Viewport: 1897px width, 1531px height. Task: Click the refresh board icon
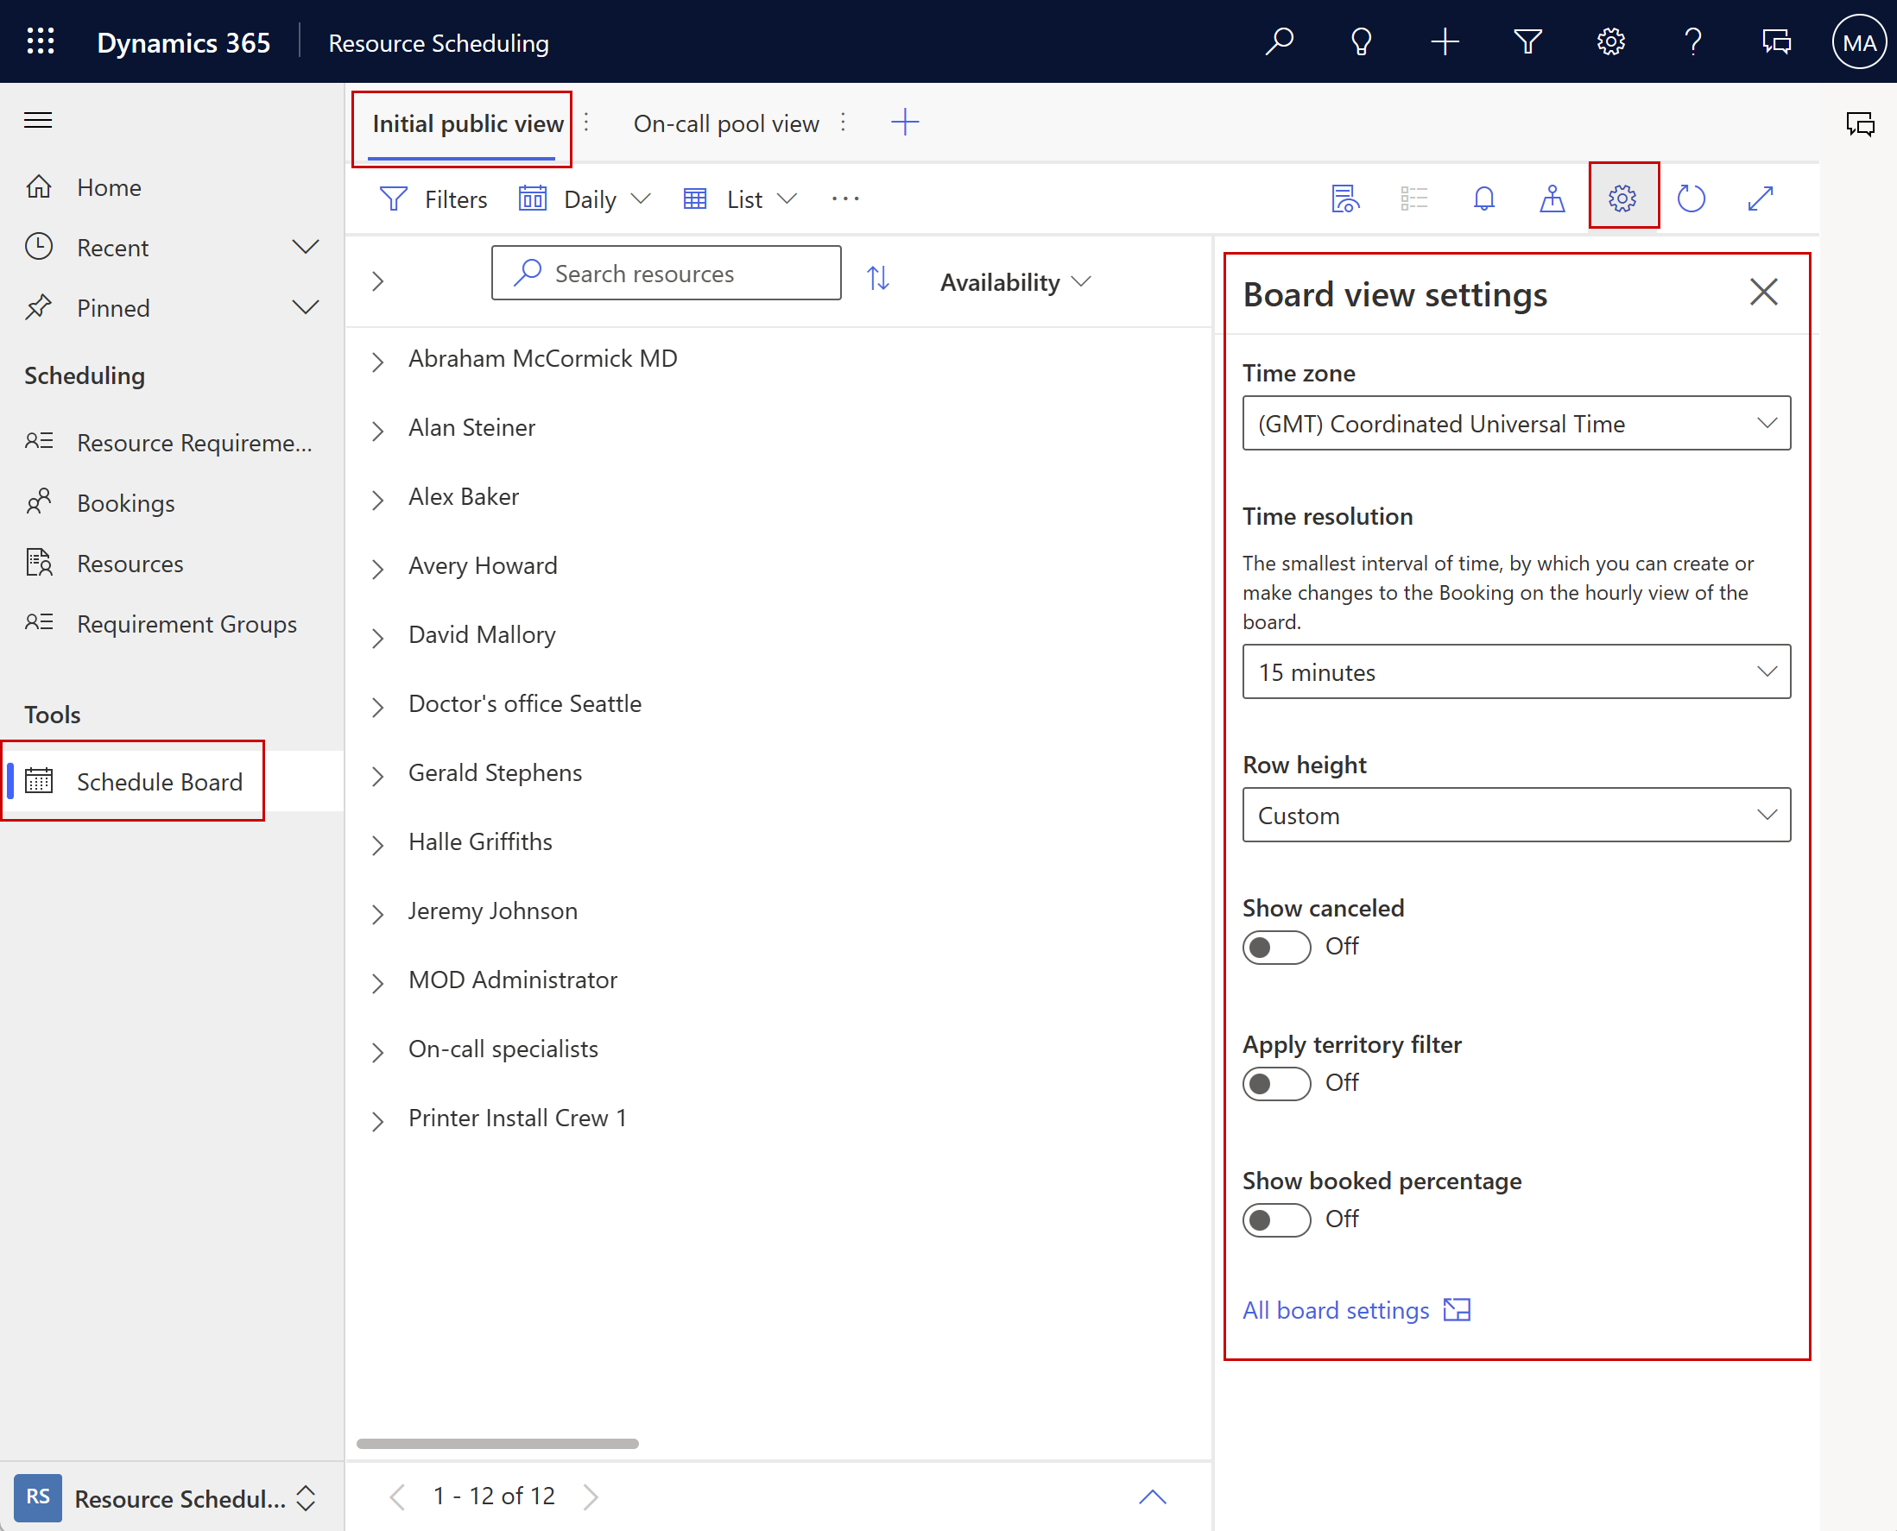[1691, 198]
